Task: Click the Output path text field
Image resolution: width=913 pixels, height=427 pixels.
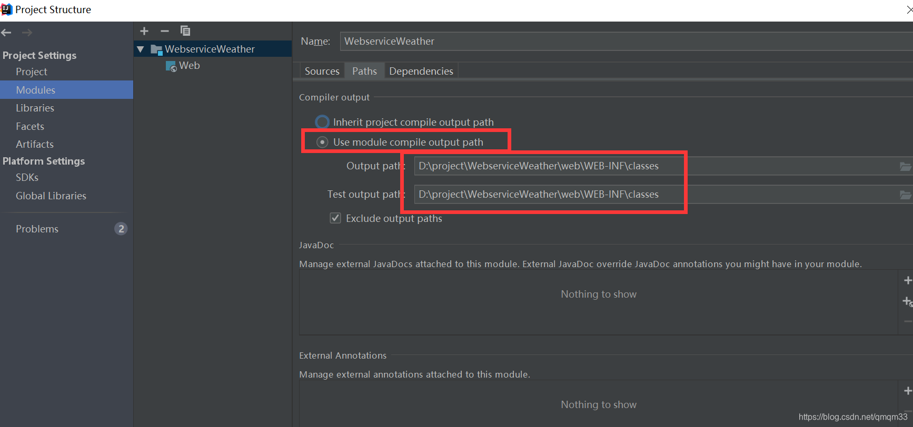Action: point(656,166)
